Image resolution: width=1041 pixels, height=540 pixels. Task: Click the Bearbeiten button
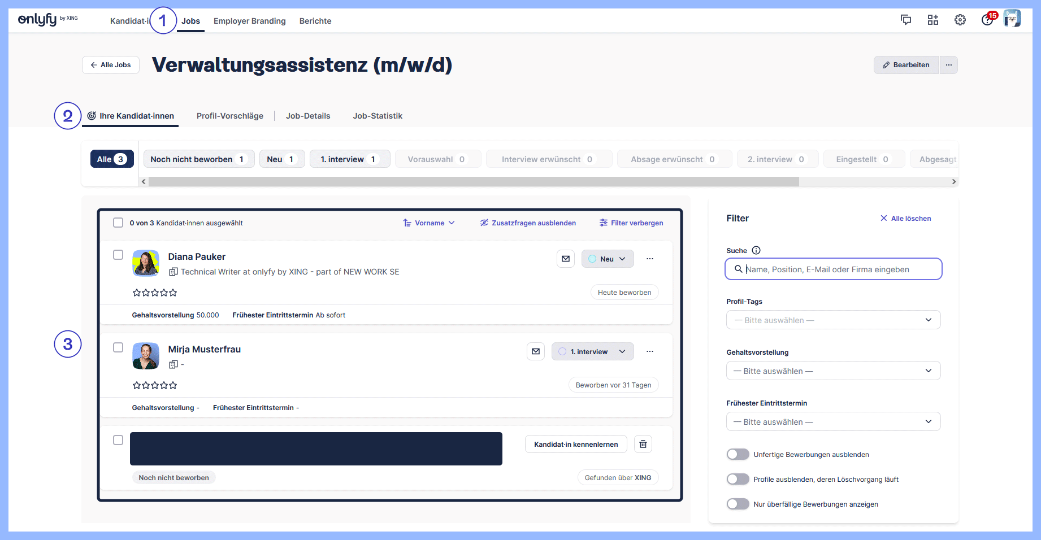906,65
